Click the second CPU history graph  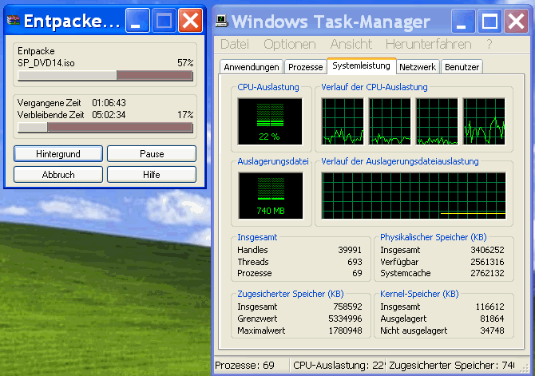click(x=390, y=121)
